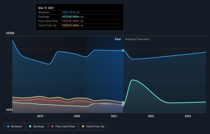This screenshot has width=210, height=134.
Task: Click the 'Free Cash Flow' row label in tooltip
Action: [48, 21]
